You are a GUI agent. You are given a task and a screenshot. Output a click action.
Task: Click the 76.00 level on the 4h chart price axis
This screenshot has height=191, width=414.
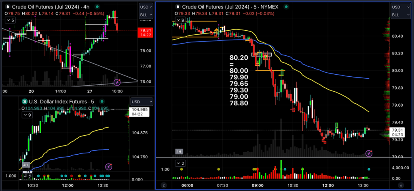pos(145,82)
